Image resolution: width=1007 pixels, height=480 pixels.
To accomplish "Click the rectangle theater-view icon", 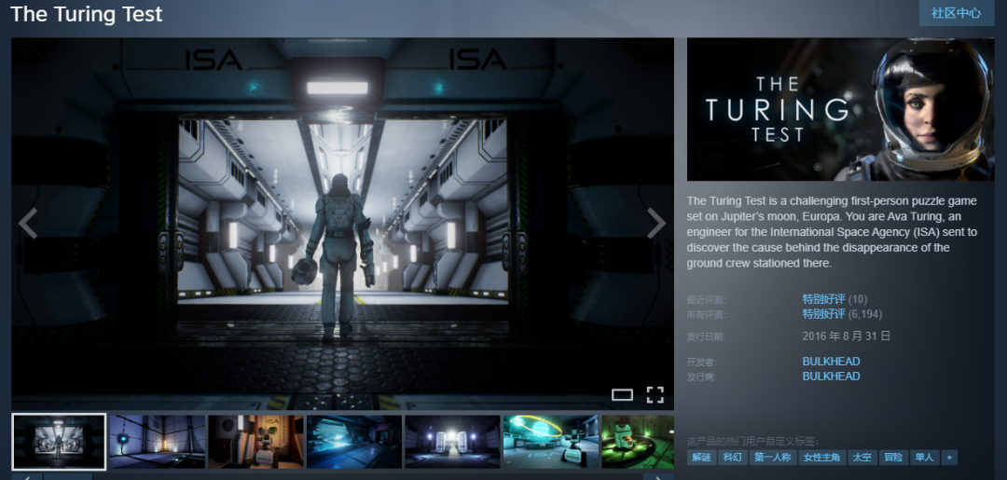I will pos(622,394).
